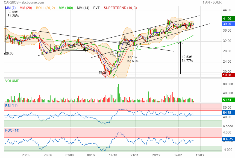Click the blue 0.4675 PGO value tag
The width and height of the screenshot is (235, 158).
coord(228,139)
